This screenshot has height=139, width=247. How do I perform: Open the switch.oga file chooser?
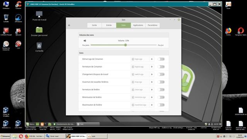pyautogui.click(x=140, y=75)
